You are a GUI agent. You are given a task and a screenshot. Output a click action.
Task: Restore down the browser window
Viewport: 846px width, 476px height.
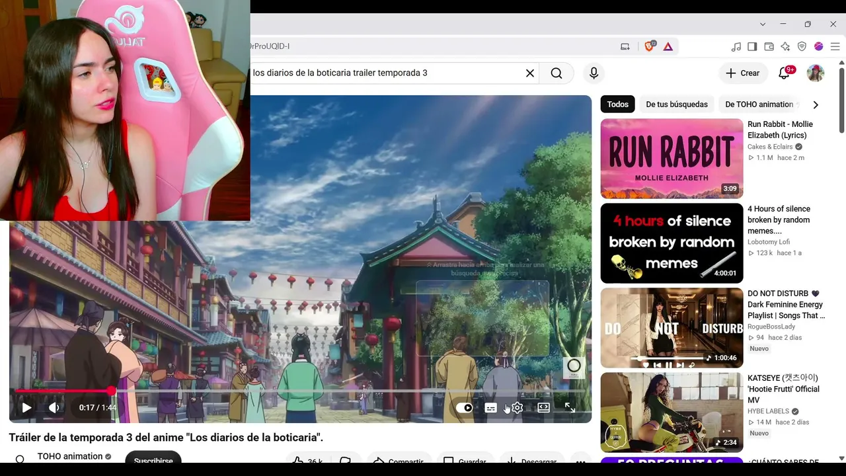click(808, 24)
